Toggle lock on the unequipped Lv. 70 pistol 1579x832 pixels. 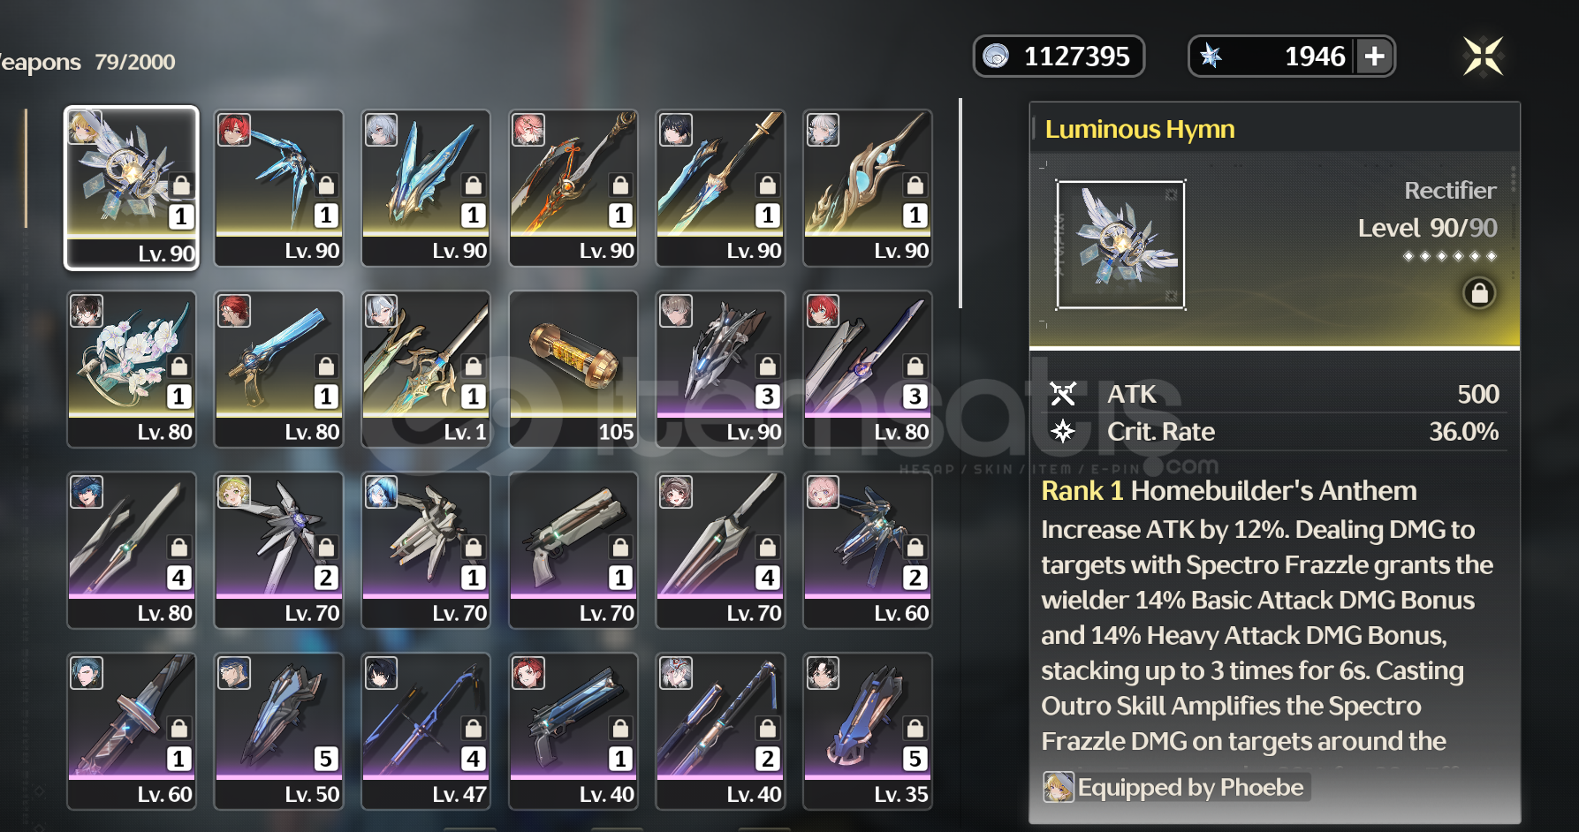[x=621, y=548]
